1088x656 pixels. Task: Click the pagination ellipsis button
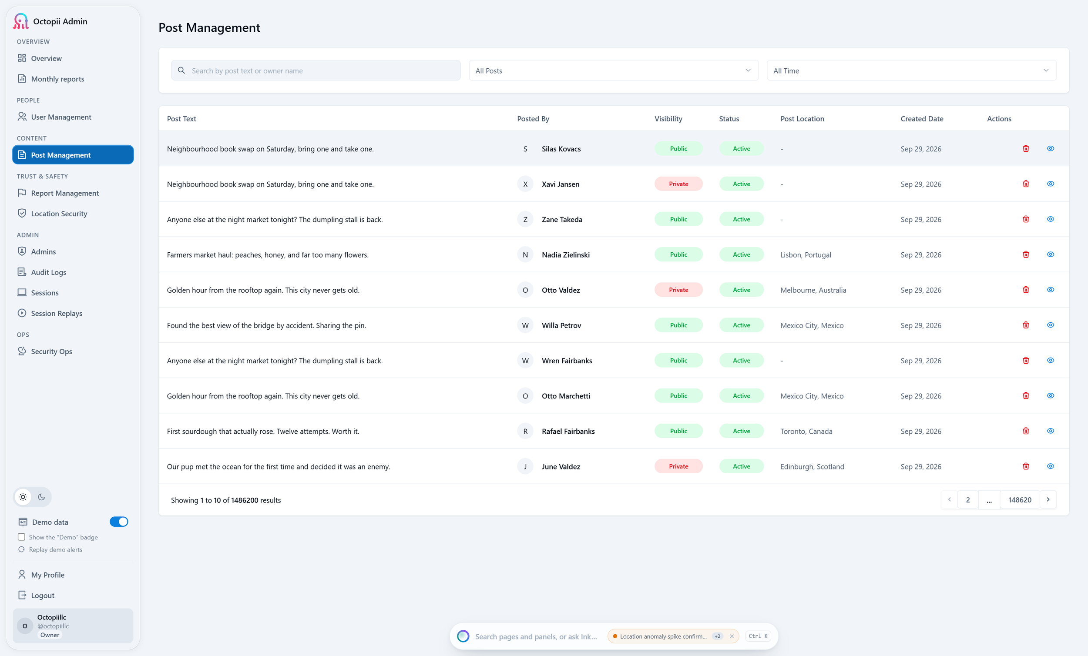[989, 499]
